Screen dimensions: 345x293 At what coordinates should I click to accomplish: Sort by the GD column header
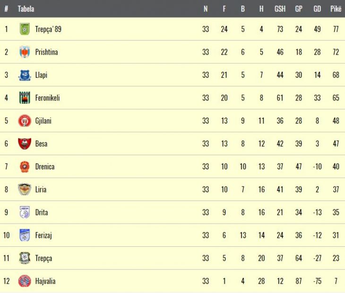coord(317,8)
